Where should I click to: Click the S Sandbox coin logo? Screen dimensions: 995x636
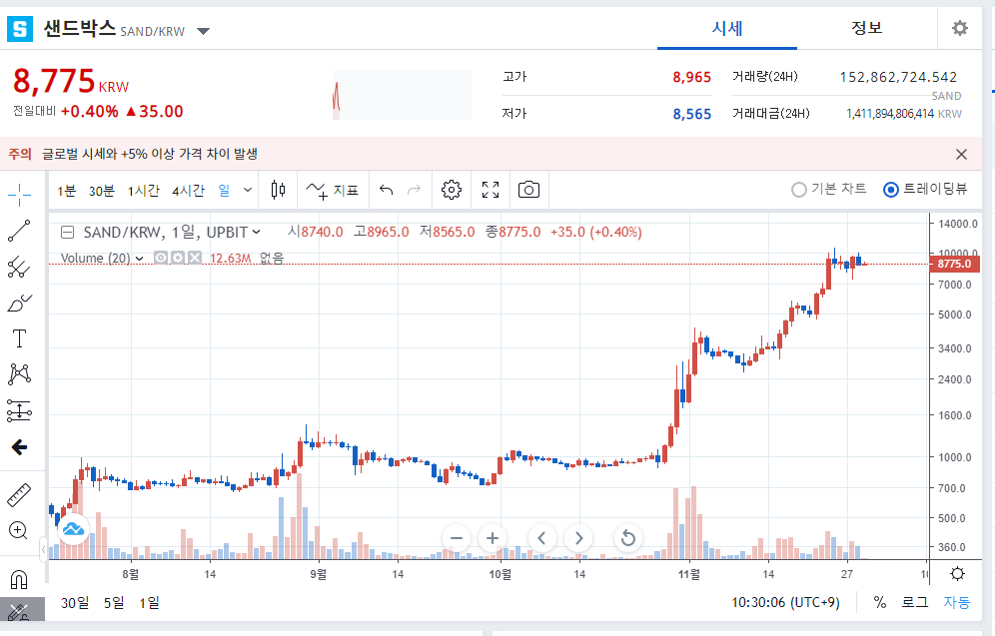20,29
